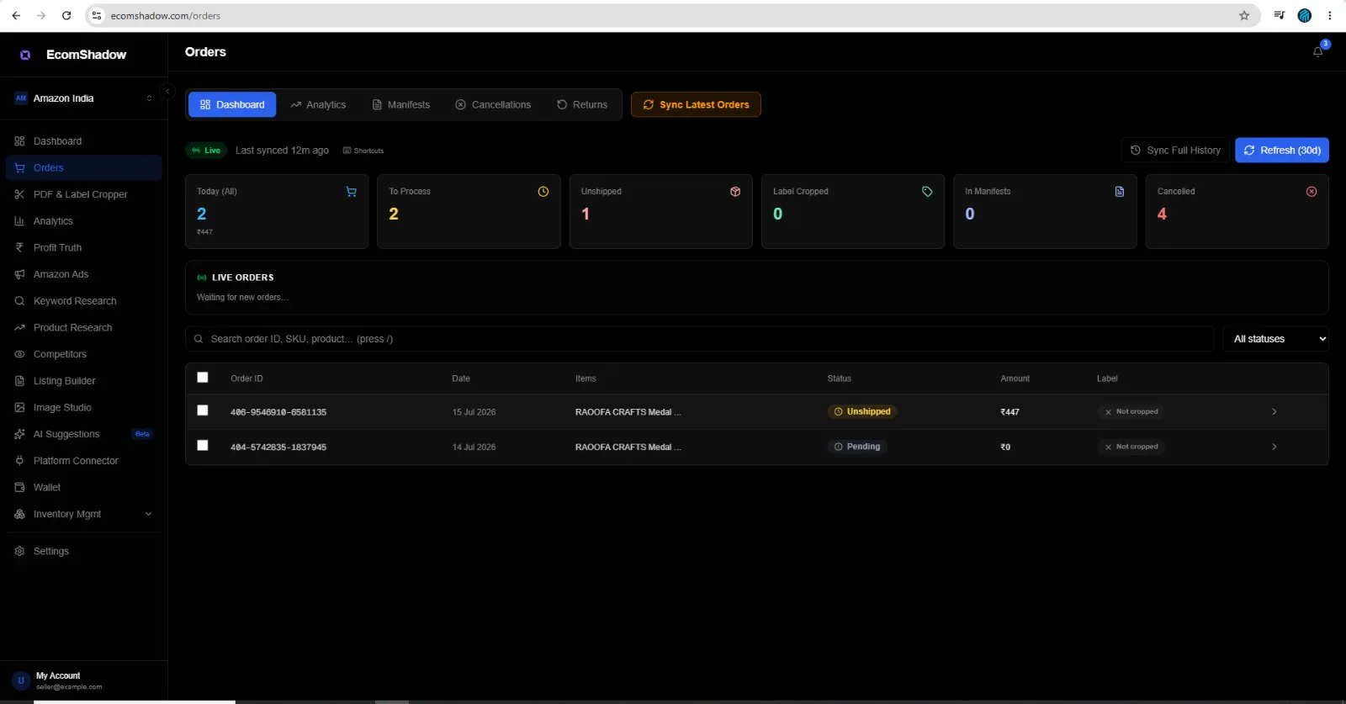Open the notifications bell icon
Screen dimensions: 1346x704
(1317, 52)
